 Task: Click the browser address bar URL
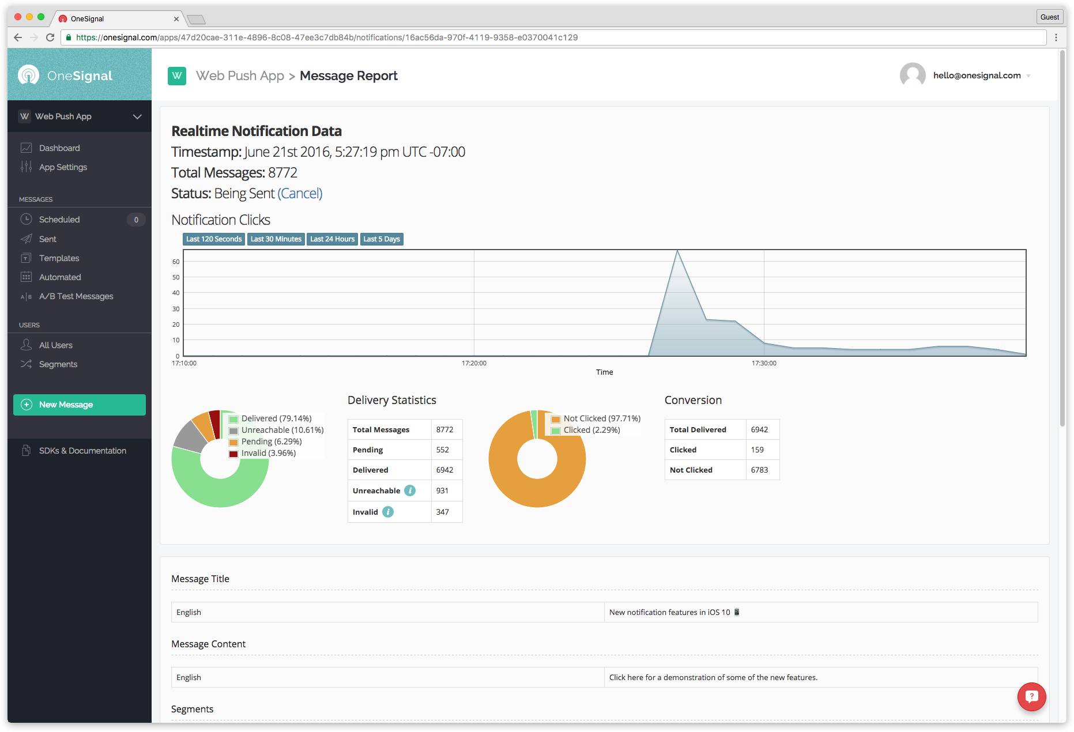point(327,37)
